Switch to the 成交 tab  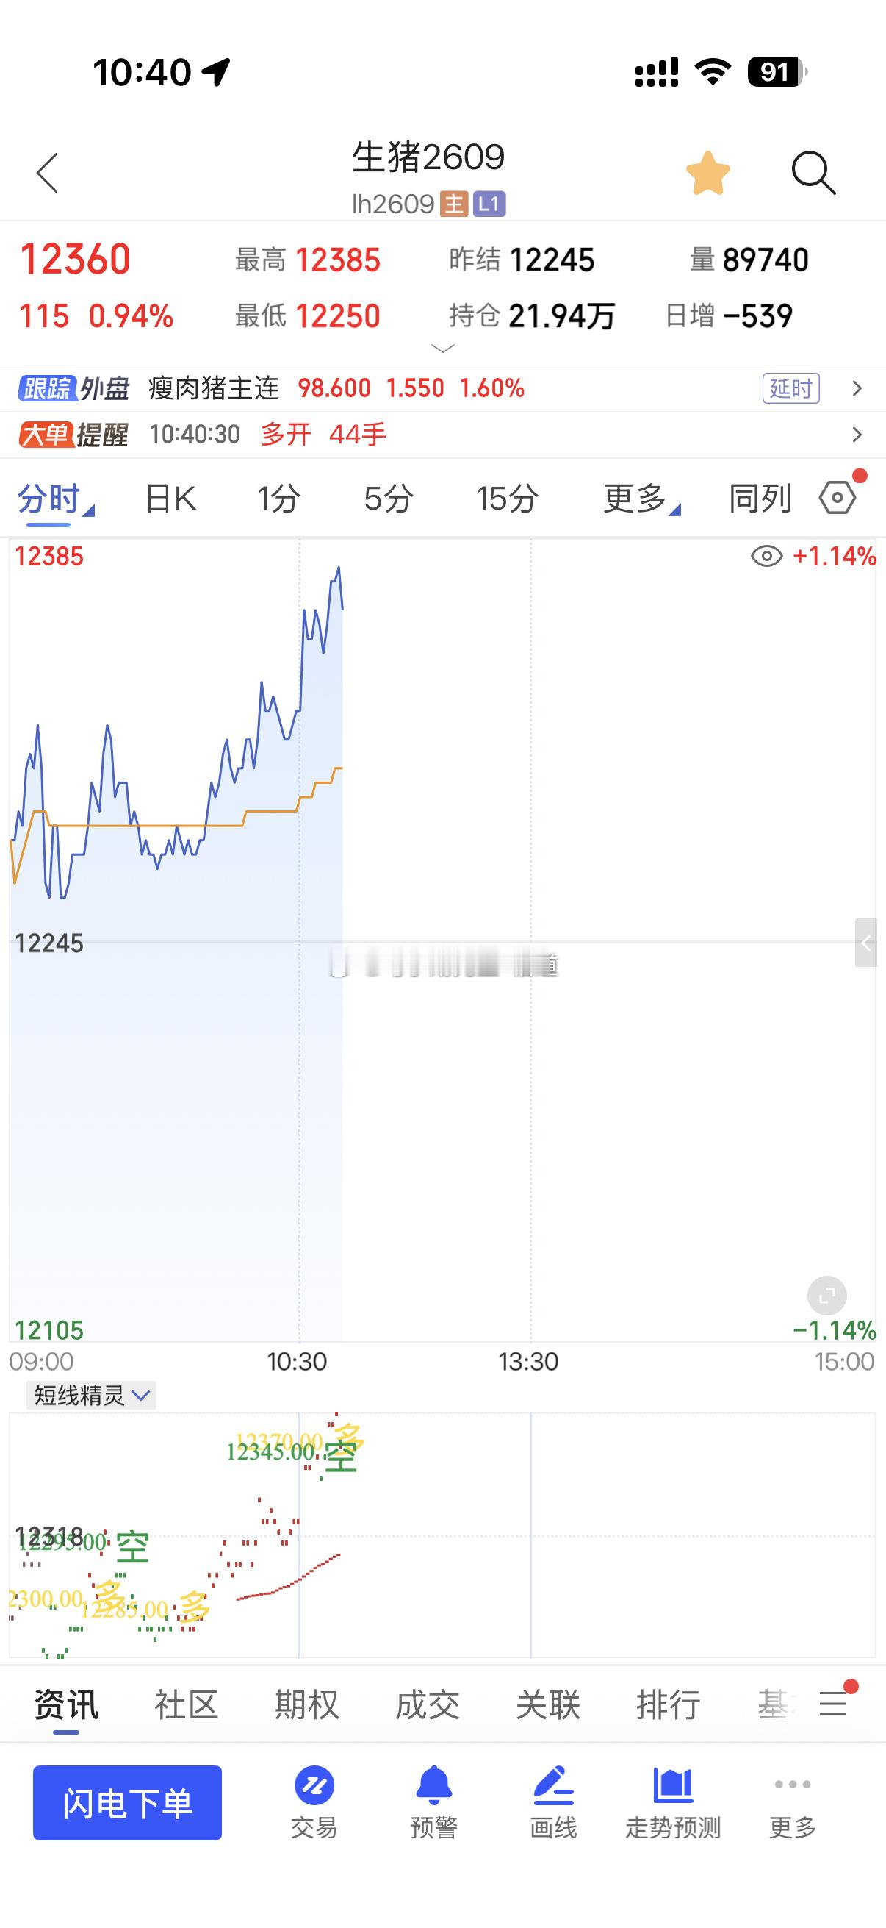[x=427, y=1705]
